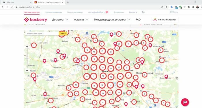Select the office pin near Электроугли
Image resolution: width=202 pixels, height=108 pixels.
click(166, 77)
